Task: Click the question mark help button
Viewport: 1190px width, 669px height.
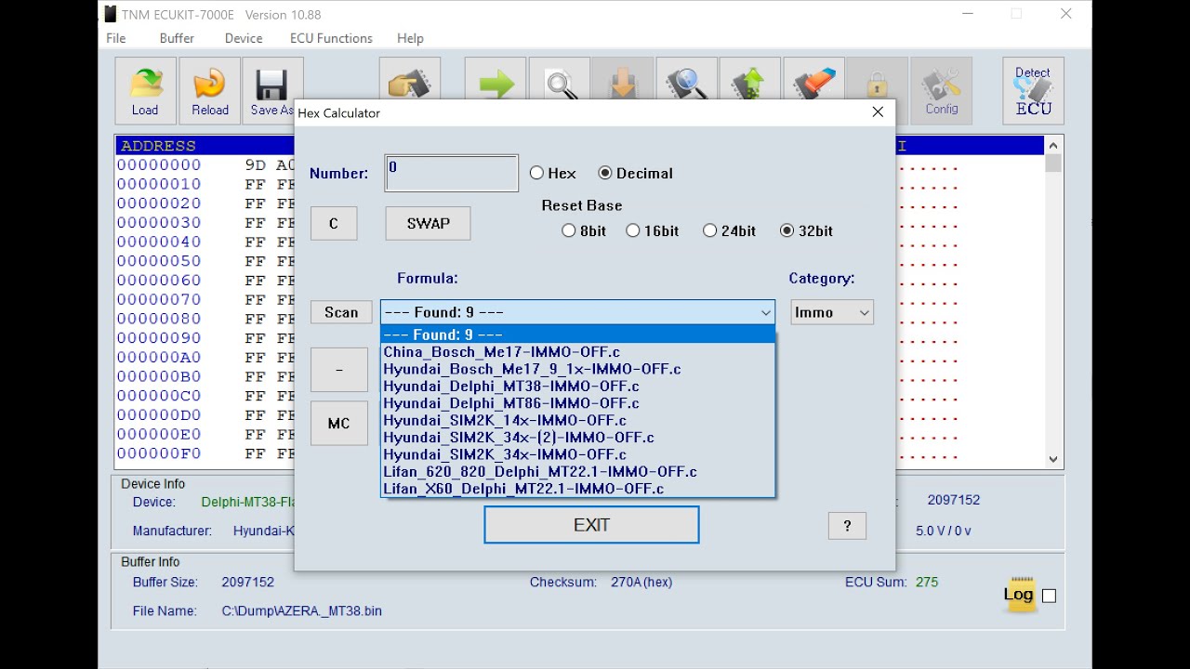Action: click(847, 526)
